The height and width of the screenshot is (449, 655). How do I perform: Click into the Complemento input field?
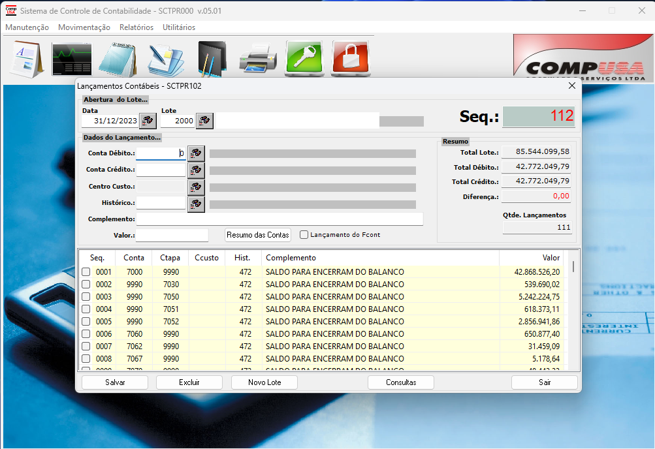point(280,219)
